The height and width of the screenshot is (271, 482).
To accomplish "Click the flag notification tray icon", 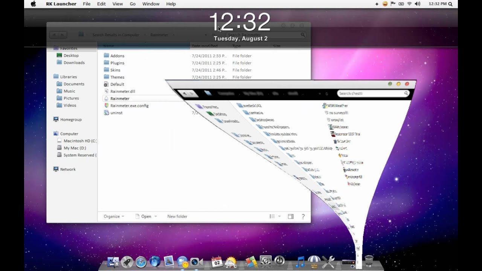I will 393,4.
